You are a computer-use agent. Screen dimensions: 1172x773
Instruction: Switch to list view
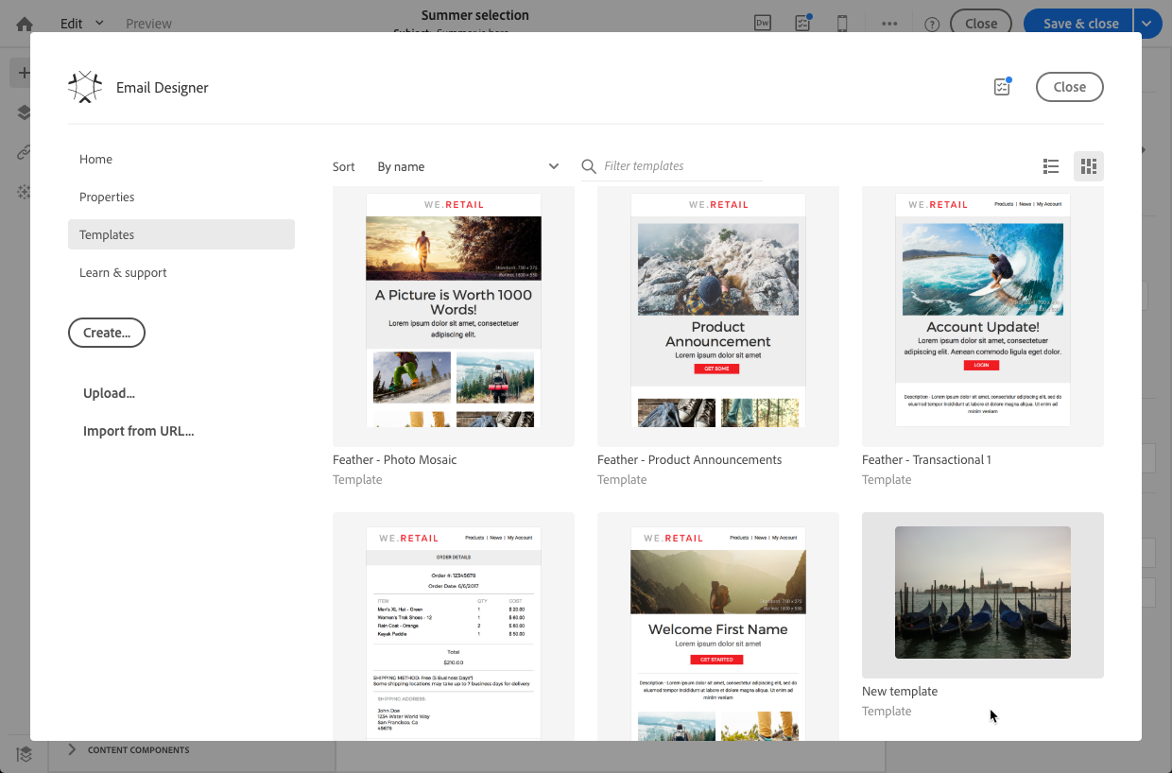pyautogui.click(x=1051, y=166)
